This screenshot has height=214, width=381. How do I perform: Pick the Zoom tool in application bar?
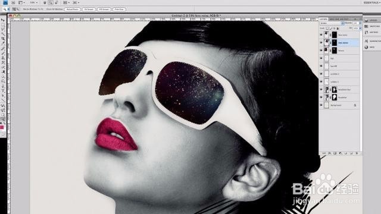[x=50, y=2]
